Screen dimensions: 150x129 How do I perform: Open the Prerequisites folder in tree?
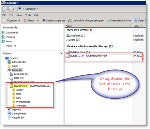(x=23, y=102)
